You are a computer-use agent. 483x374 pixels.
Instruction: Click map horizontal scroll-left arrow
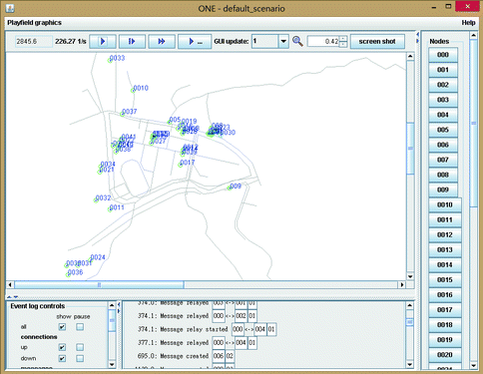[x=10, y=284]
